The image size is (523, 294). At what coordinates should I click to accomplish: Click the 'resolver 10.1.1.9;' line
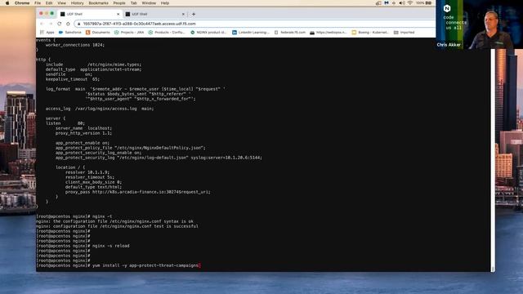coord(87,172)
